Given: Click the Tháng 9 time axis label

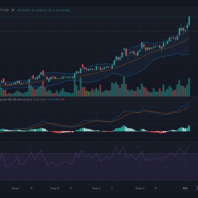Looking at the screenshot, I should (16, 188).
